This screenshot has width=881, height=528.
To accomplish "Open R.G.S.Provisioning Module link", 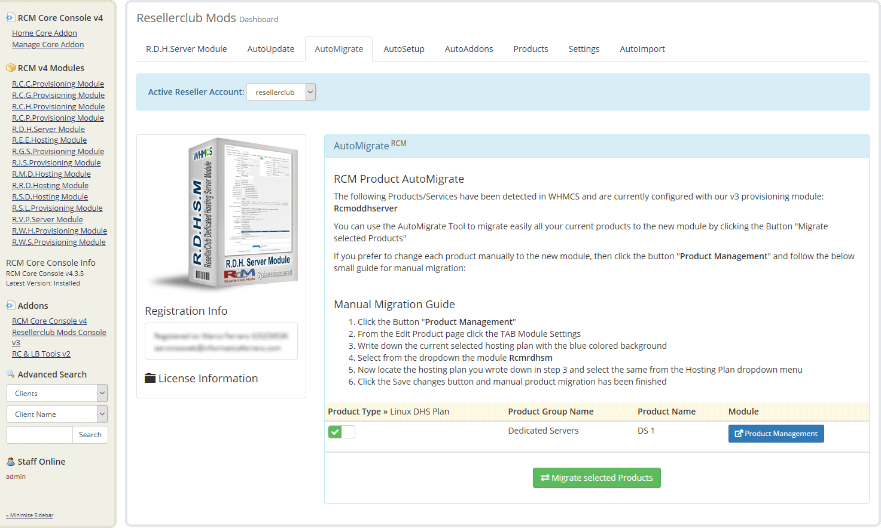I will point(58,152).
